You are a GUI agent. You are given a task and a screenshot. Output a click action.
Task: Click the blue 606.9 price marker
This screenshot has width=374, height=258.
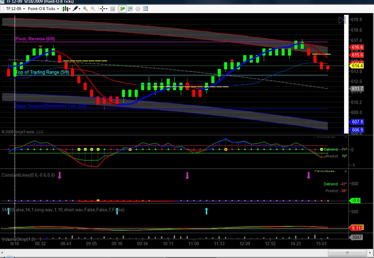[x=357, y=130]
